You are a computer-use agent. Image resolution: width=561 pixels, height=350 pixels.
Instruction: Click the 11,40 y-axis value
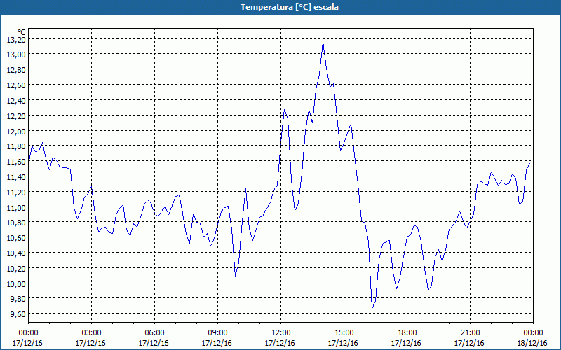pyautogui.click(x=16, y=177)
